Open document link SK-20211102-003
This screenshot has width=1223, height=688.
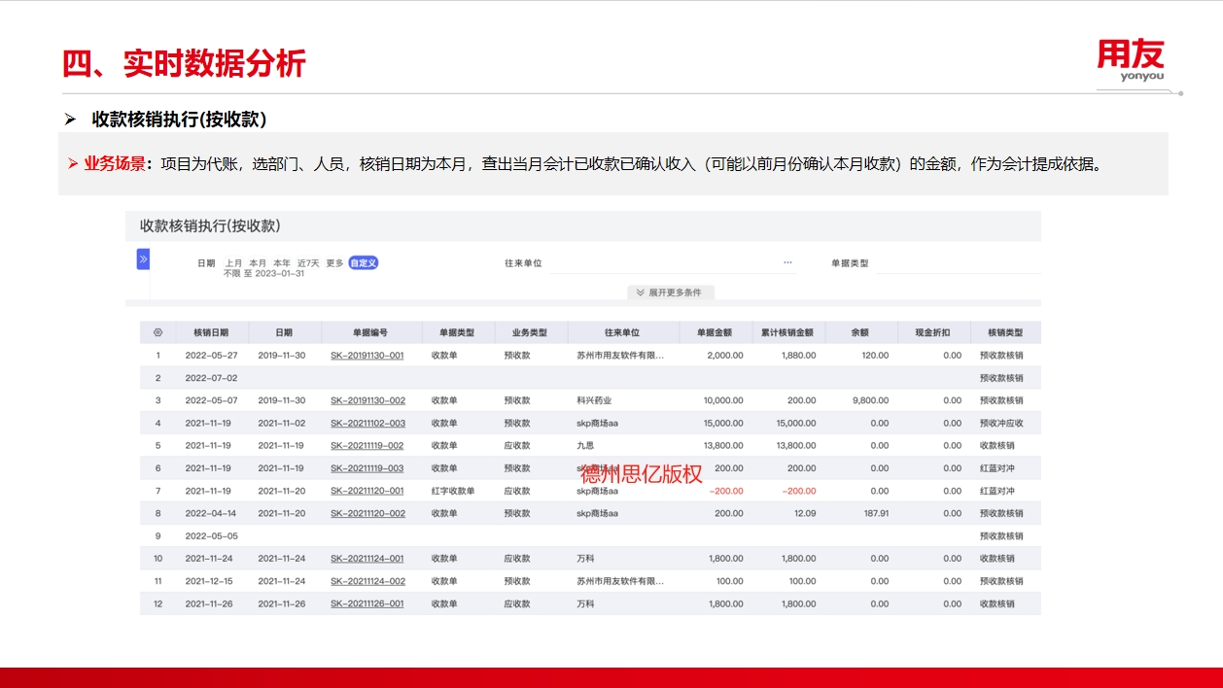point(367,424)
